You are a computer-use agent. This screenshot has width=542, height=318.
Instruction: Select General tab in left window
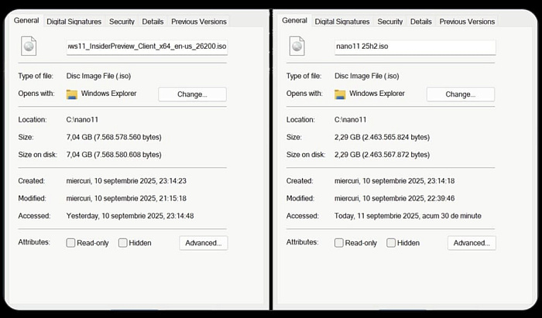click(x=26, y=21)
